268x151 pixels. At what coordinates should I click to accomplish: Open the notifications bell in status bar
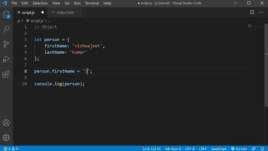pos(262,148)
